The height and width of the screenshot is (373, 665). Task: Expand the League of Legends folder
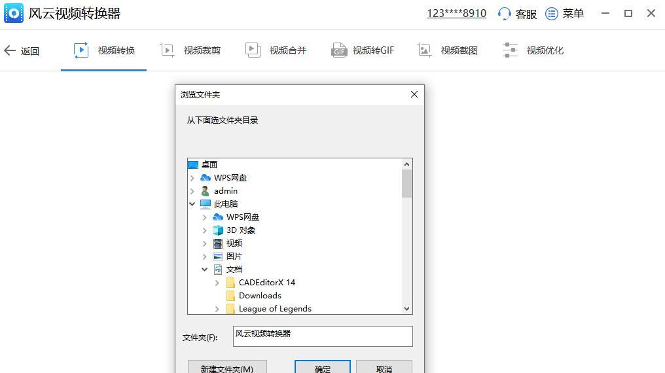(217, 310)
